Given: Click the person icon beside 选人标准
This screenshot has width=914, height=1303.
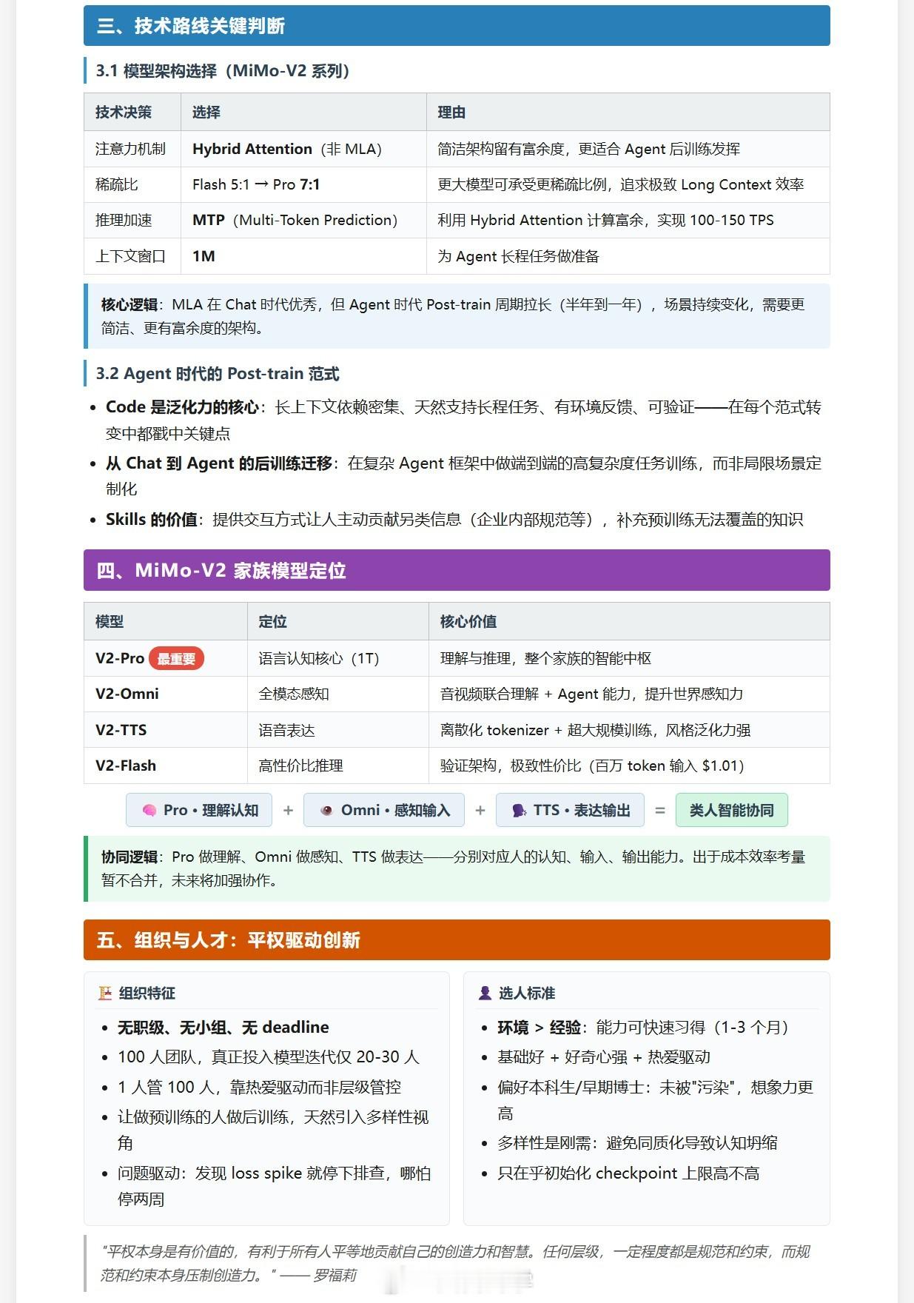Looking at the screenshot, I should (x=485, y=994).
